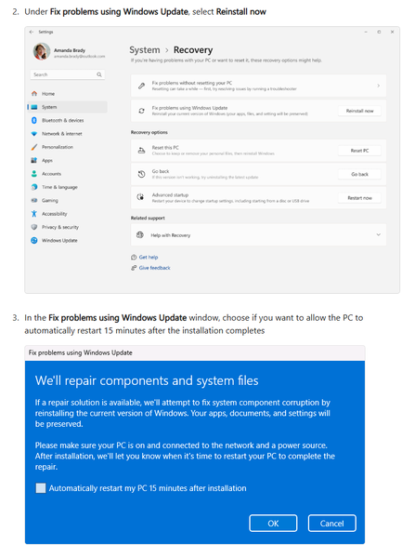Select Gaming in the sidebar
This screenshot has width=415, height=558.
click(49, 200)
